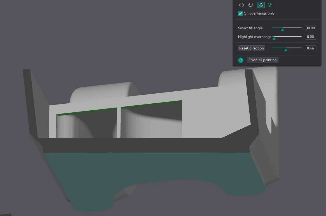This screenshot has height=216, width=326.
Task: Click green strip above right opening
Action: [x=151, y=104]
